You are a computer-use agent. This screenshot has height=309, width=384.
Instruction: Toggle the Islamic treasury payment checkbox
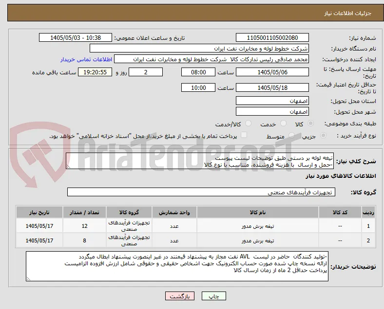[244, 135]
